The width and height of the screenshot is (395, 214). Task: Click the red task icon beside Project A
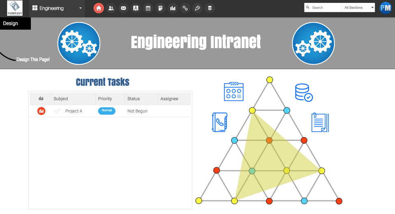[x=41, y=111]
